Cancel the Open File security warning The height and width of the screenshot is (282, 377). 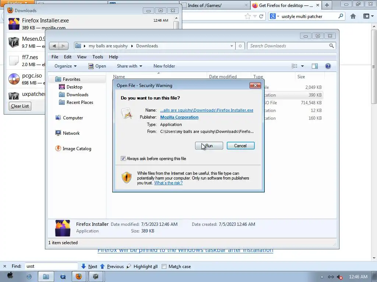pyautogui.click(x=240, y=145)
